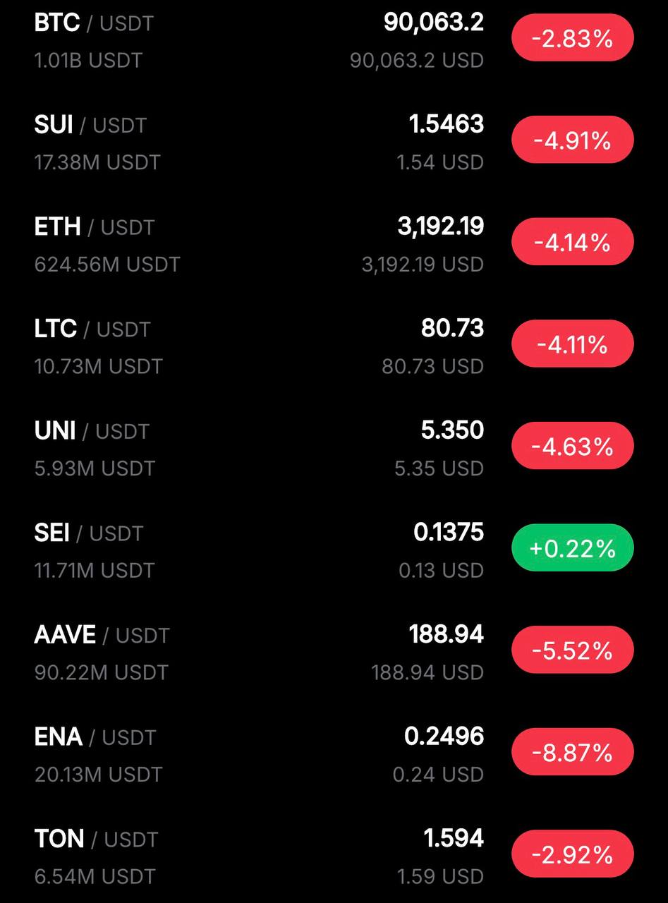Tap the green SEI +0.22% badge
The height and width of the screenshot is (903, 668).
click(572, 548)
